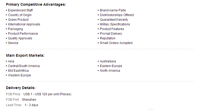Select the Brand-name Parts item
The image size is (198, 110).
point(113,10)
